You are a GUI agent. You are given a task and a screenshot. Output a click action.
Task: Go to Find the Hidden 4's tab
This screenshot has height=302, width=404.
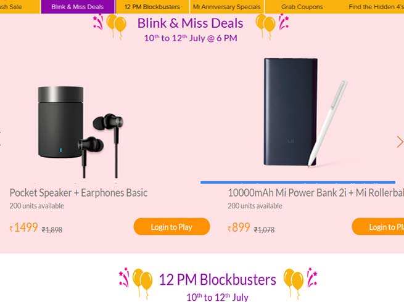376,7
